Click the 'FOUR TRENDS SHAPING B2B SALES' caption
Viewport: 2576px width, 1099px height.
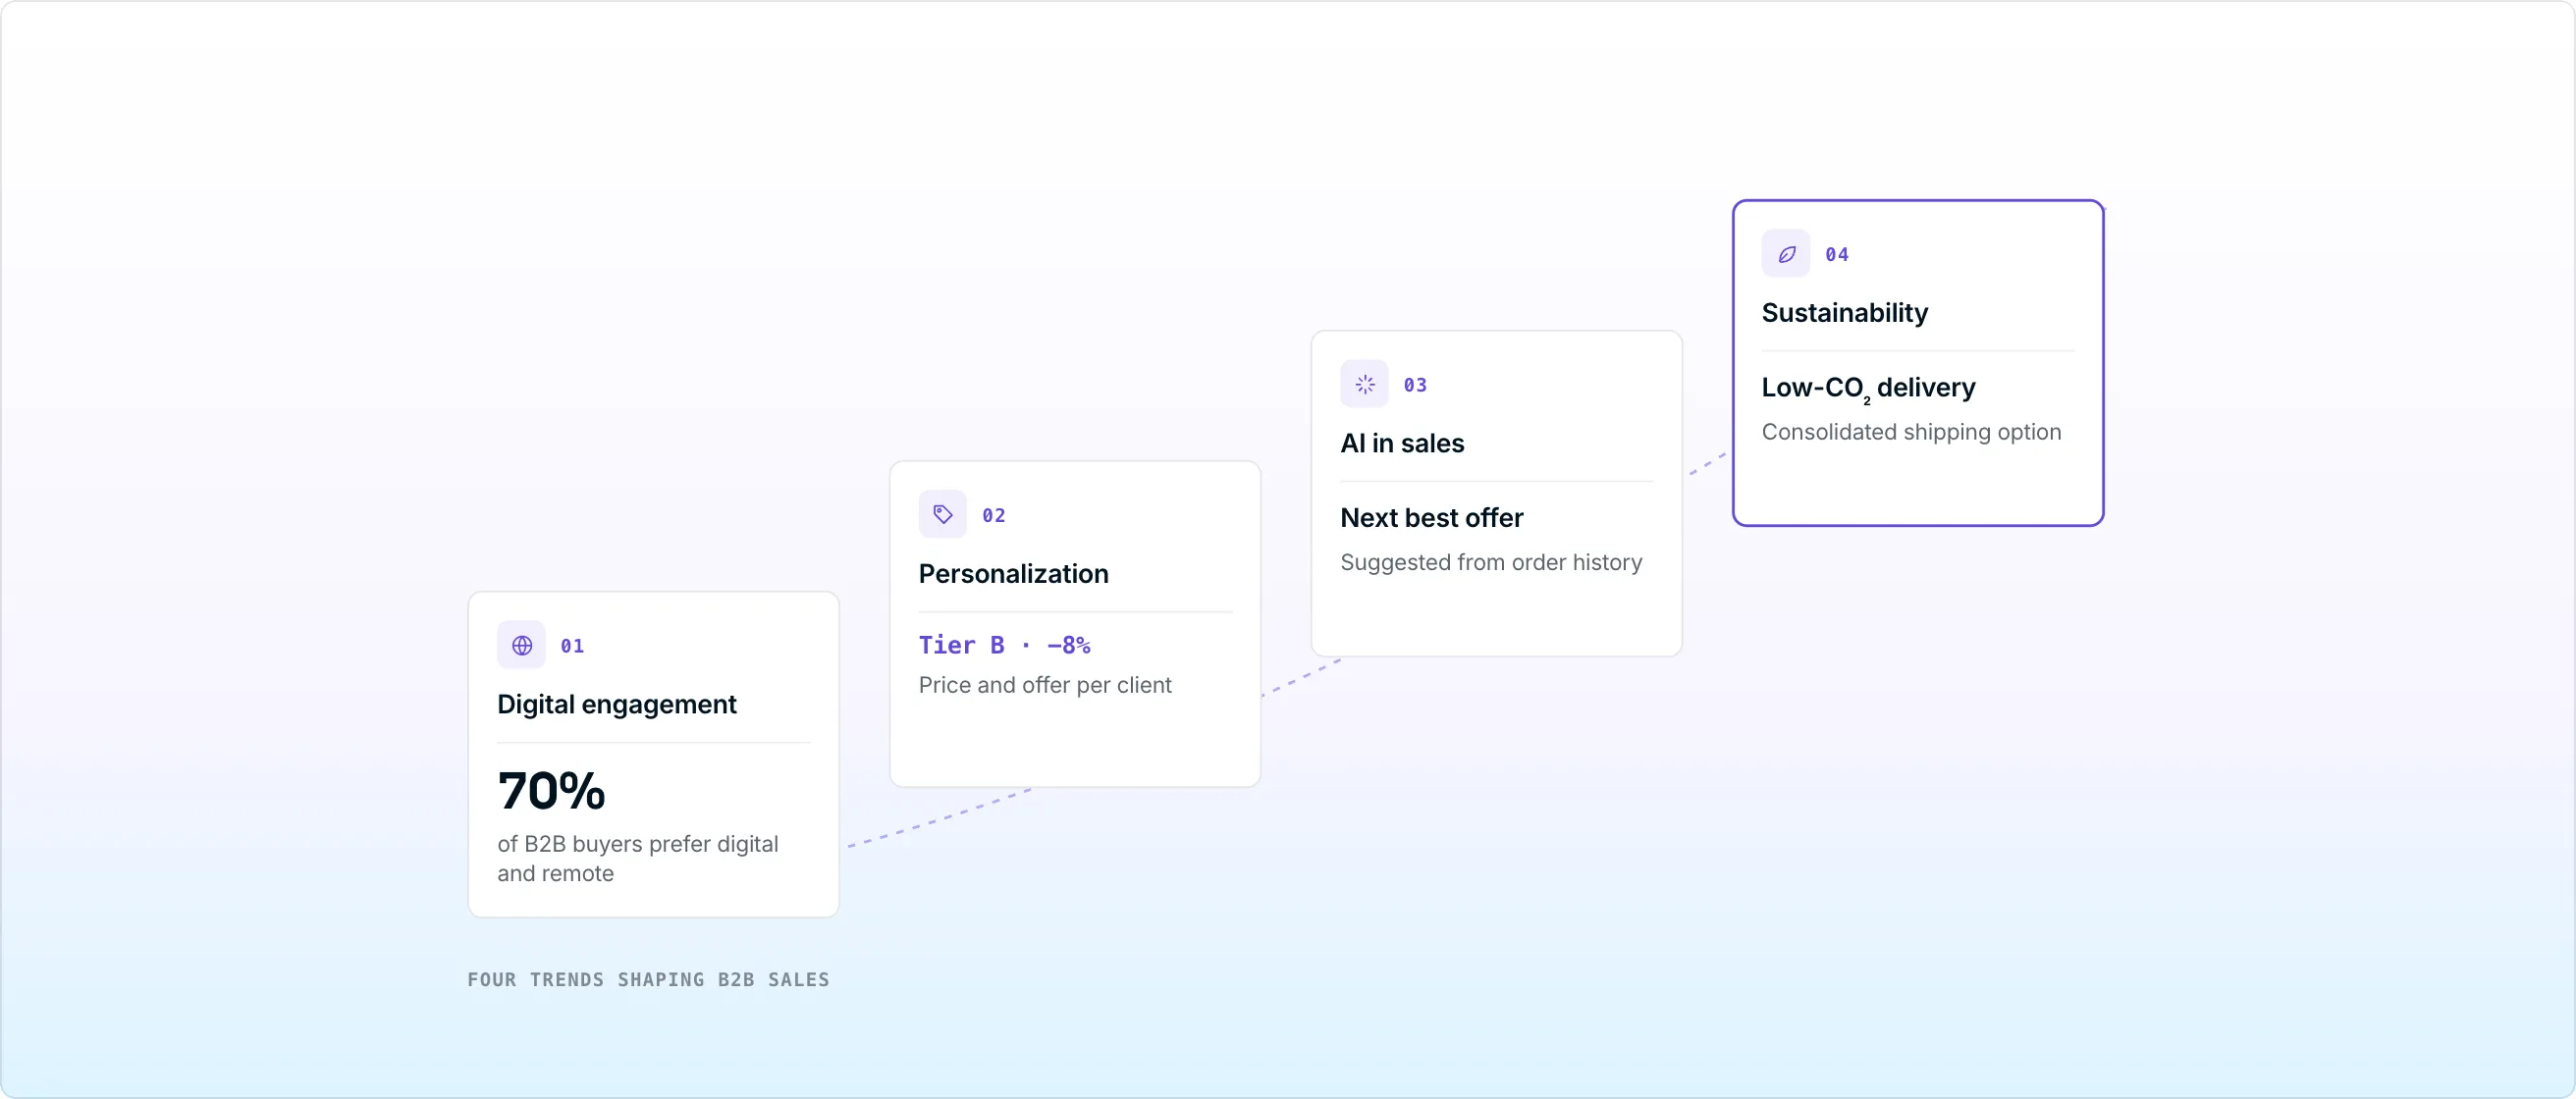click(x=649, y=980)
